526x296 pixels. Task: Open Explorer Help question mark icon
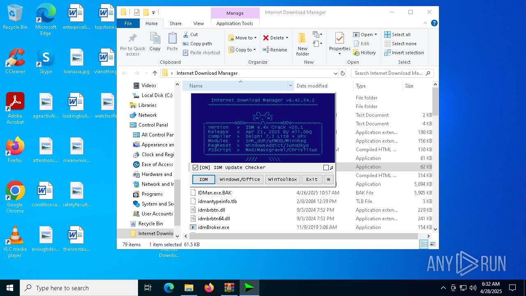[x=434, y=23]
